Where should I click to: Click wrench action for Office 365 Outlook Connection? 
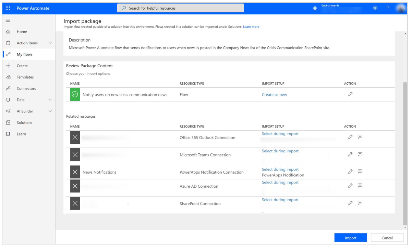click(x=350, y=137)
